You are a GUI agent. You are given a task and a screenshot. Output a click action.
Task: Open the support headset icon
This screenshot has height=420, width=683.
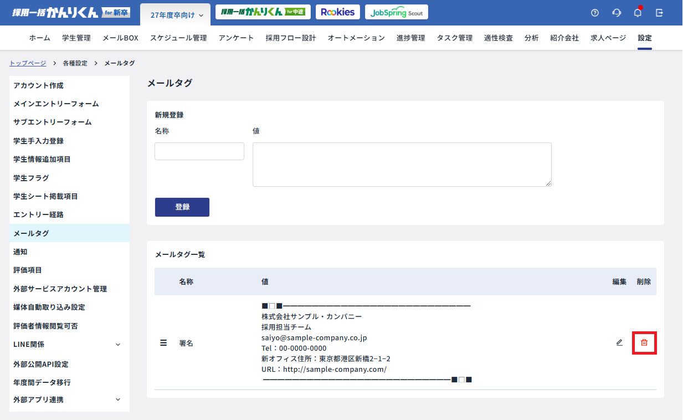click(616, 12)
